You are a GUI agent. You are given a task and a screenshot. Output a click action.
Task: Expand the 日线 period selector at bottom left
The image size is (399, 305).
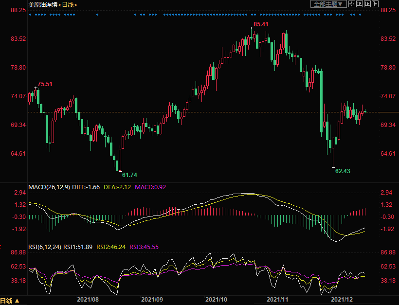[x=10, y=301]
